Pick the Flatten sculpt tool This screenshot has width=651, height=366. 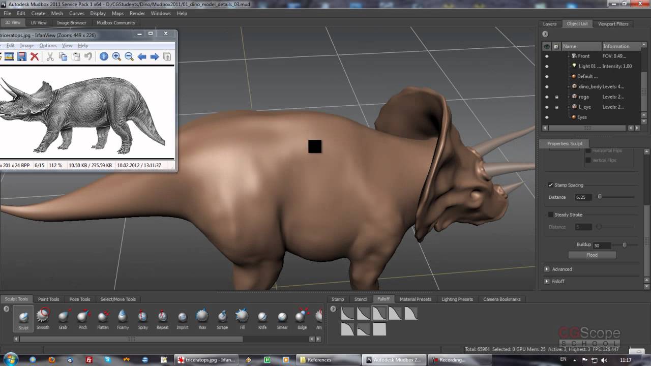click(x=103, y=318)
